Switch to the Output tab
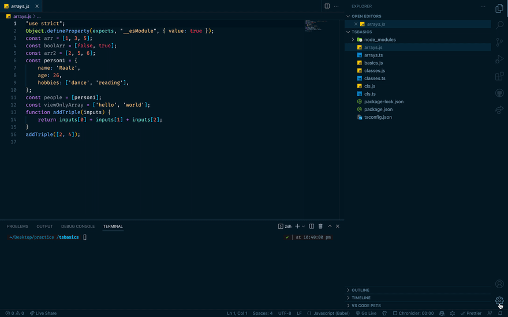The height and width of the screenshot is (317, 508). (44, 226)
